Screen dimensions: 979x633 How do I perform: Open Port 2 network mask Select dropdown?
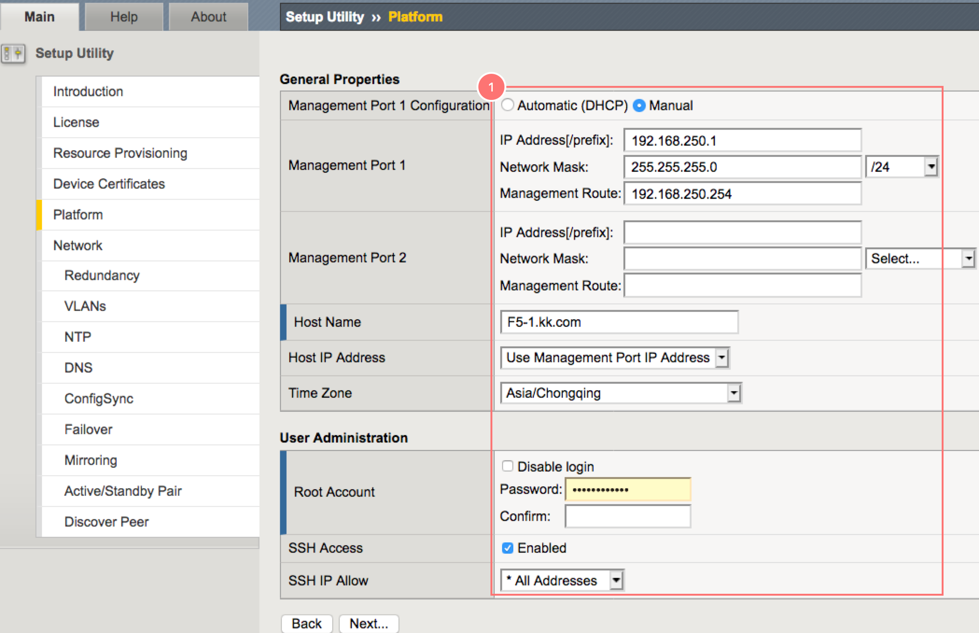tap(920, 259)
